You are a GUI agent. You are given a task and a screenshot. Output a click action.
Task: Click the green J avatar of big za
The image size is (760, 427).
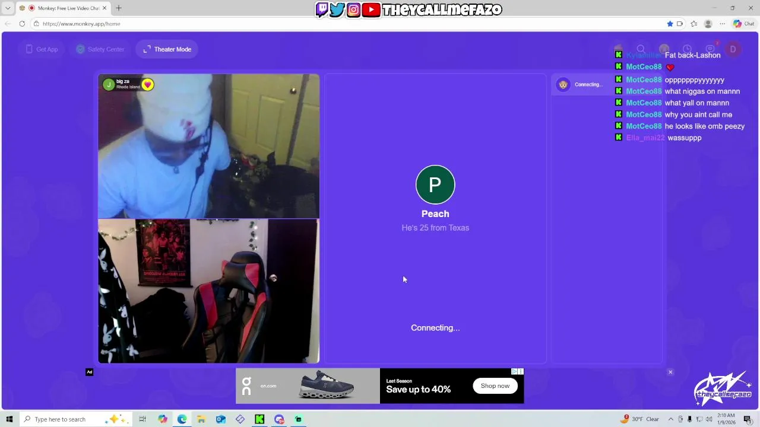(x=109, y=85)
